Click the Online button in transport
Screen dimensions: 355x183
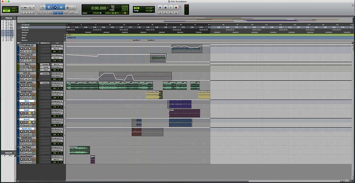(x=160, y=7)
